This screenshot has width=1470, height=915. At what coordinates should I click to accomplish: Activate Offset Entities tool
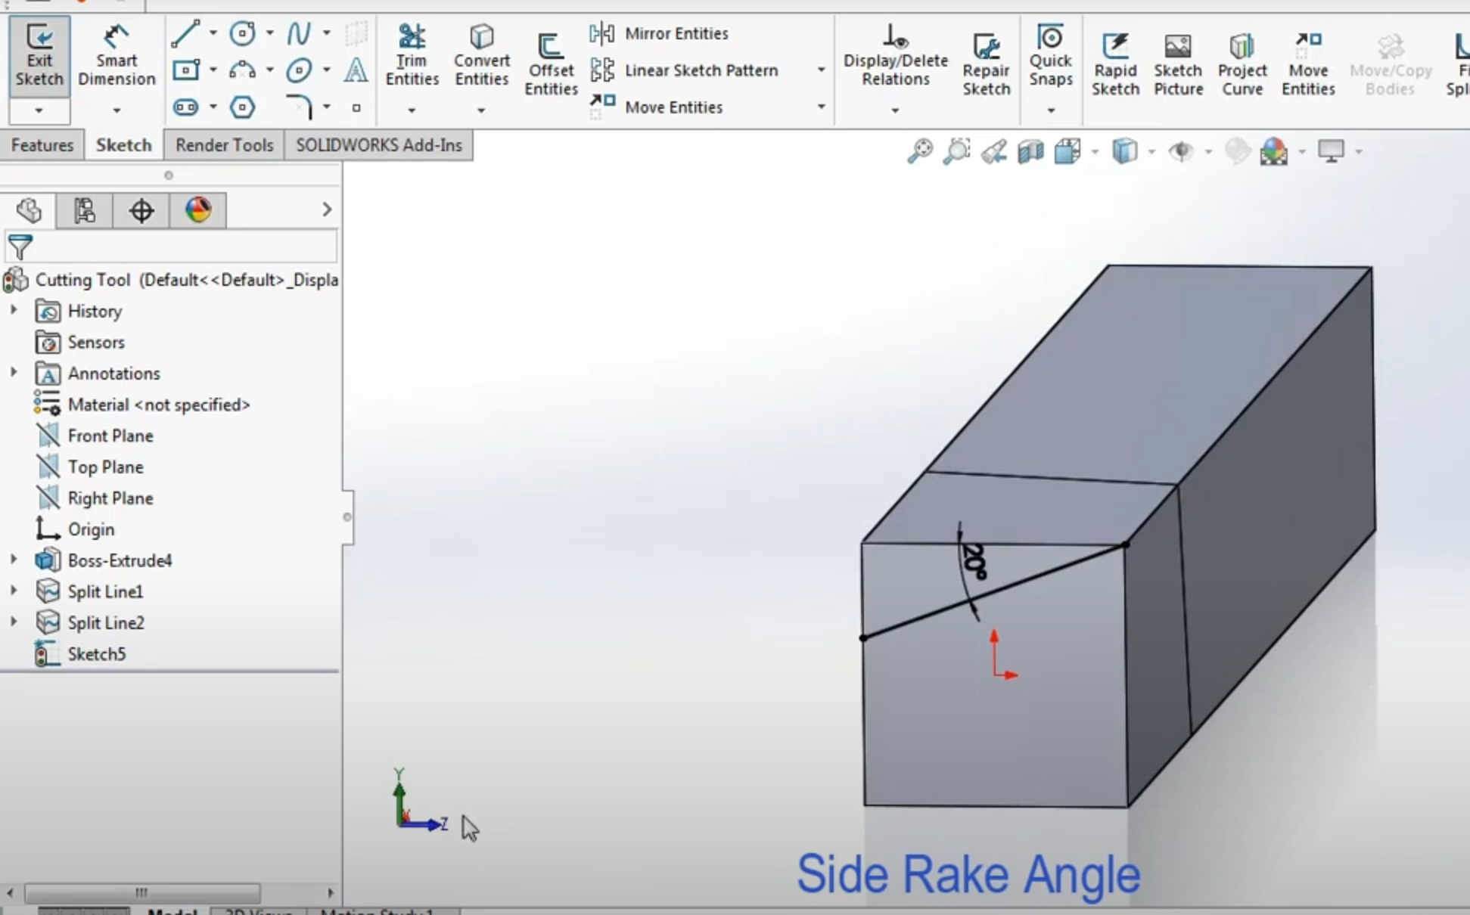pos(551,64)
